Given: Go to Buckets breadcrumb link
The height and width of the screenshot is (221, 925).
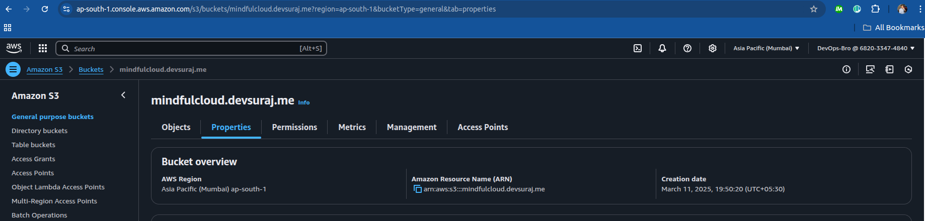Looking at the screenshot, I should coord(91,69).
